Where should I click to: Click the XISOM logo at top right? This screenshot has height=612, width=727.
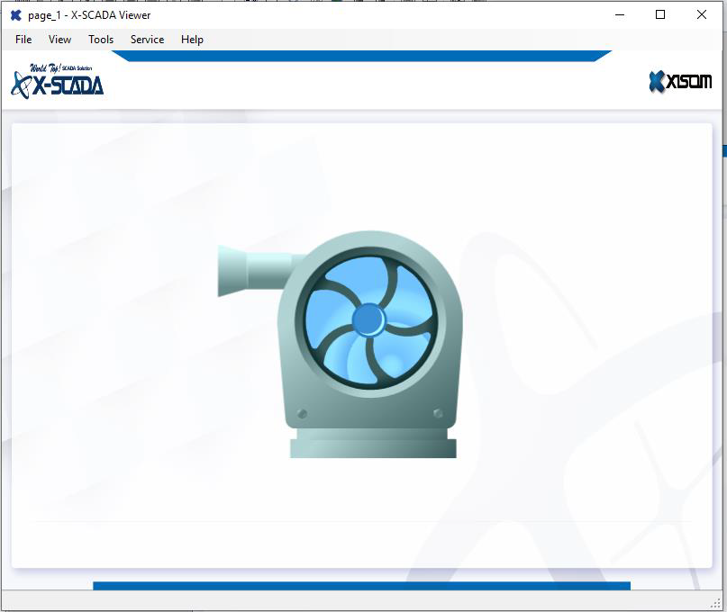[680, 82]
